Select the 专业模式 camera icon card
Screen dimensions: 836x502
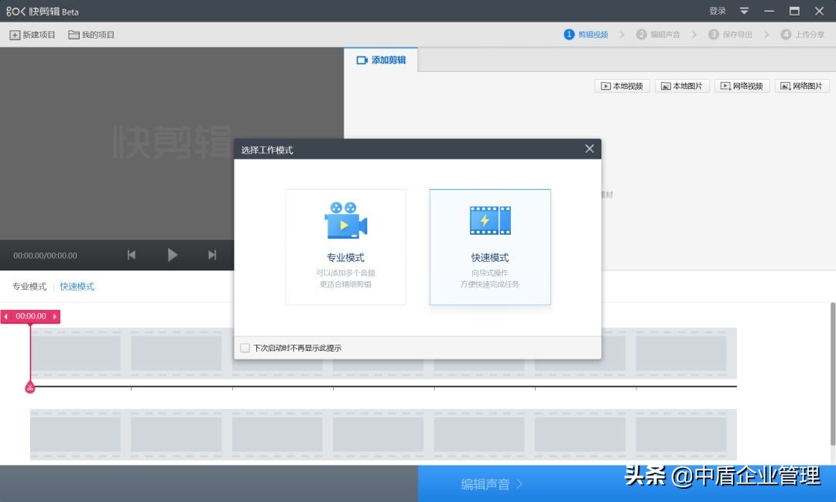tap(345, 220)
